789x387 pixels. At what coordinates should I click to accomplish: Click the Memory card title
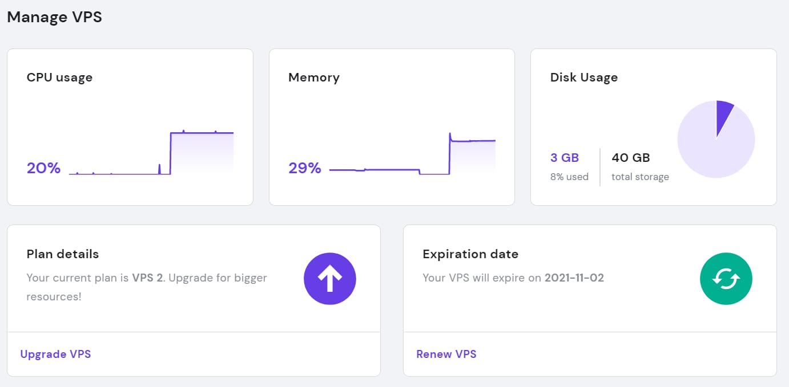pyautogui.click(x=314, y=78)
